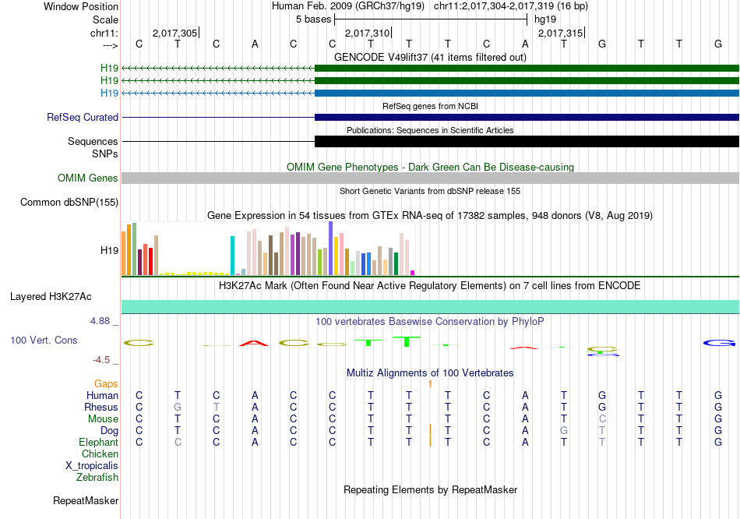Click the cyan GTEx expression bar
This screenshot has width=740, height=519.
point(233,256)
